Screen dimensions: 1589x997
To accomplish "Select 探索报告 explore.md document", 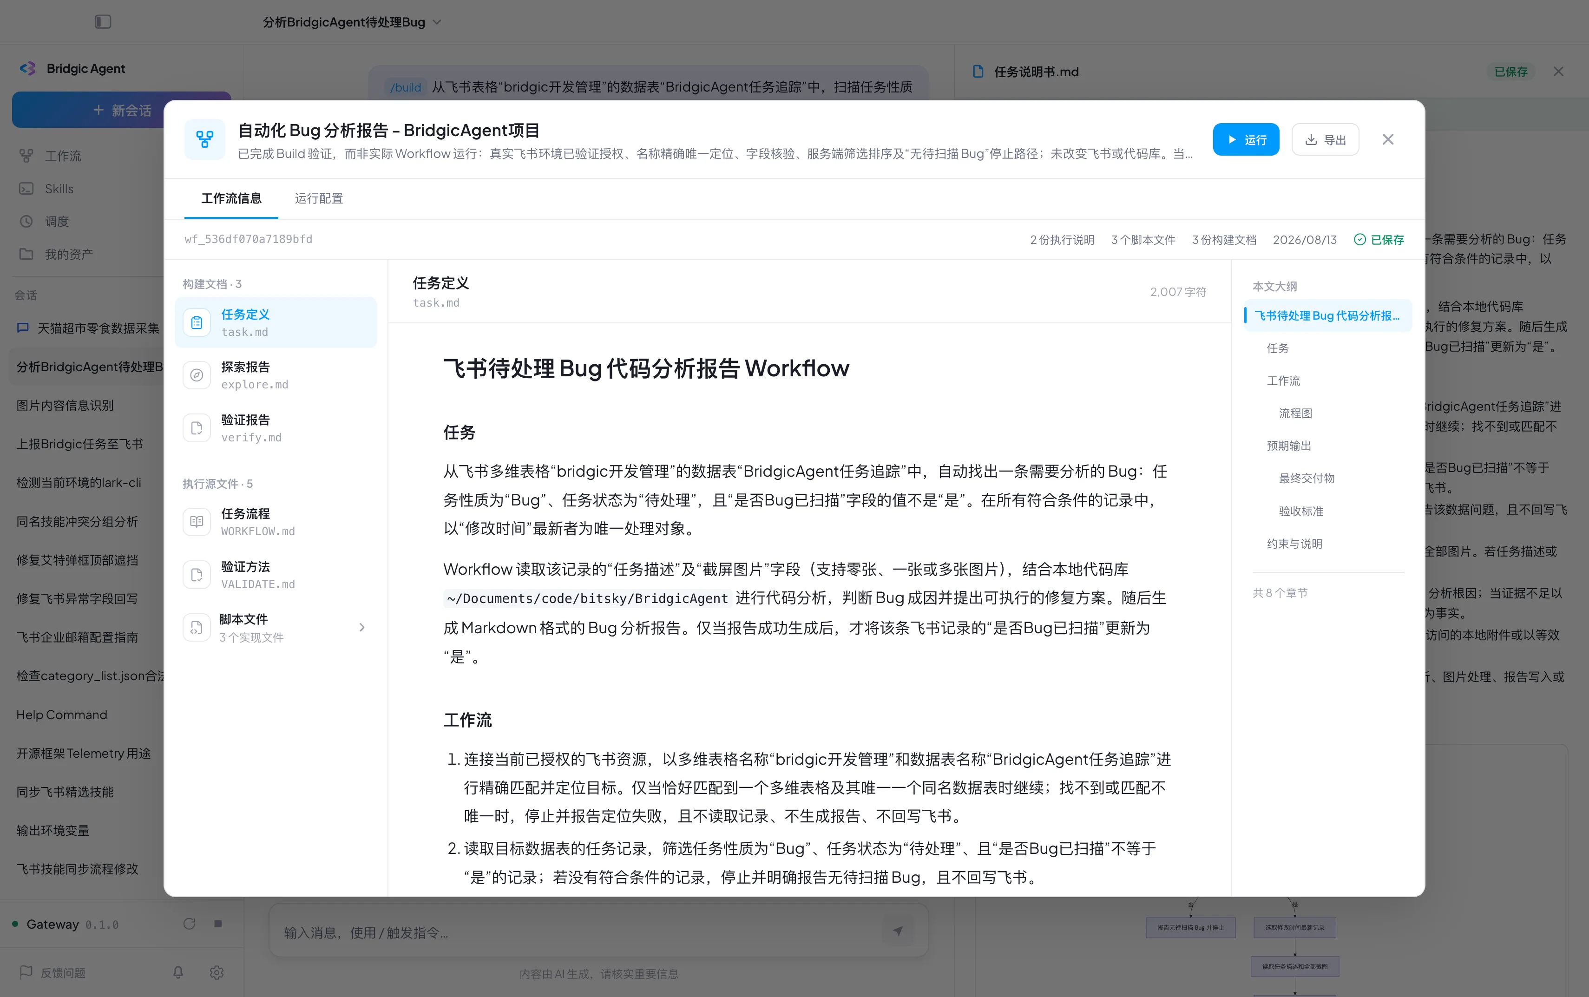I will [x=276, y=375].
